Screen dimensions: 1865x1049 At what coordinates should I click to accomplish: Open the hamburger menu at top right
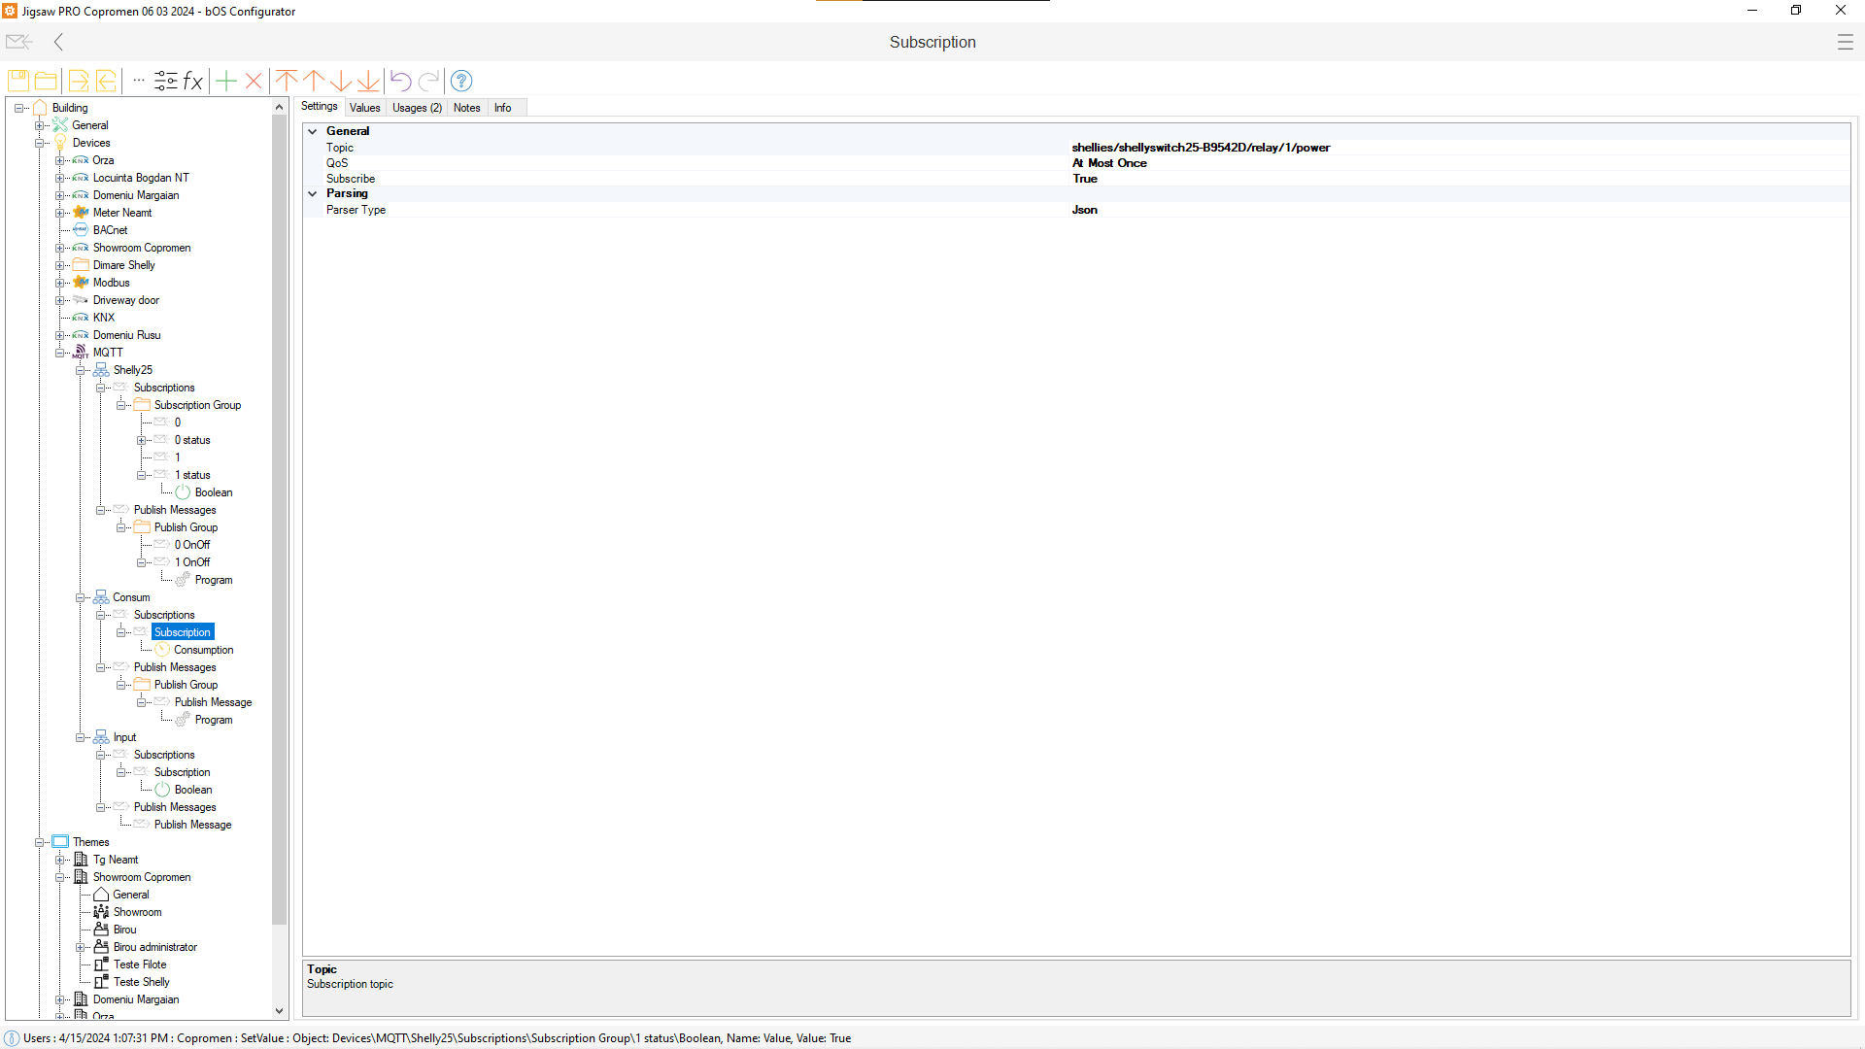click(1845, 42)
